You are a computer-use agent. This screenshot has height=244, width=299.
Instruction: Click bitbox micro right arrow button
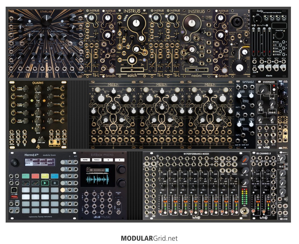[x=120, y=160]
